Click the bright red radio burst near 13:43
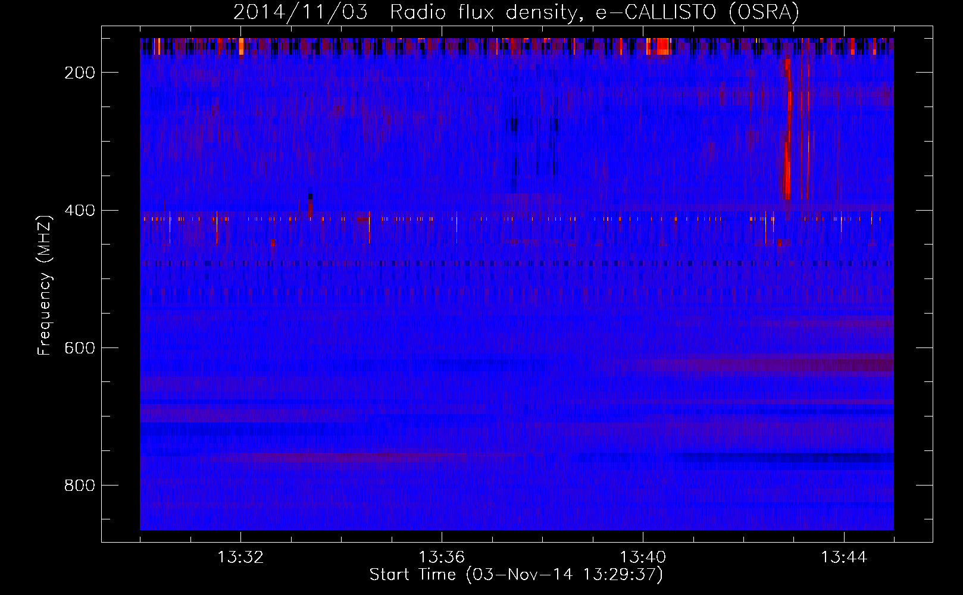963x595 pixels. [x=787, y=129]
